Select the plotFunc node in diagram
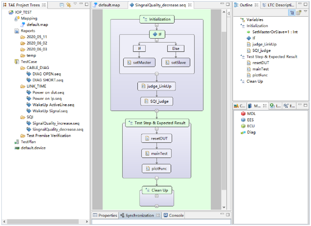 [157, 169]
